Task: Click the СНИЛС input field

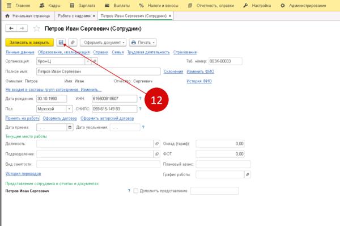Action: point(114,109)
